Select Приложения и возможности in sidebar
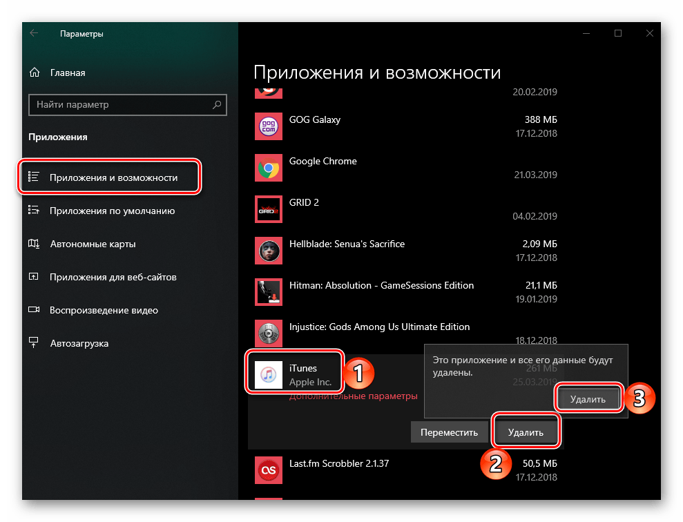The height and width of the screenshot is (522, 683). coord(113,177)
